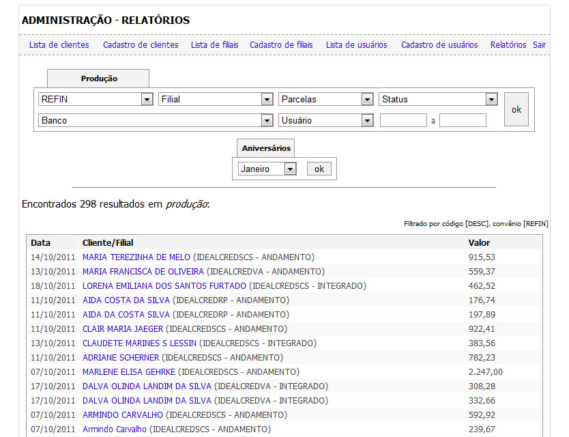Go to Lista de clientes
Viewport: 569px width, 437px height.
(x=59, y=45)
